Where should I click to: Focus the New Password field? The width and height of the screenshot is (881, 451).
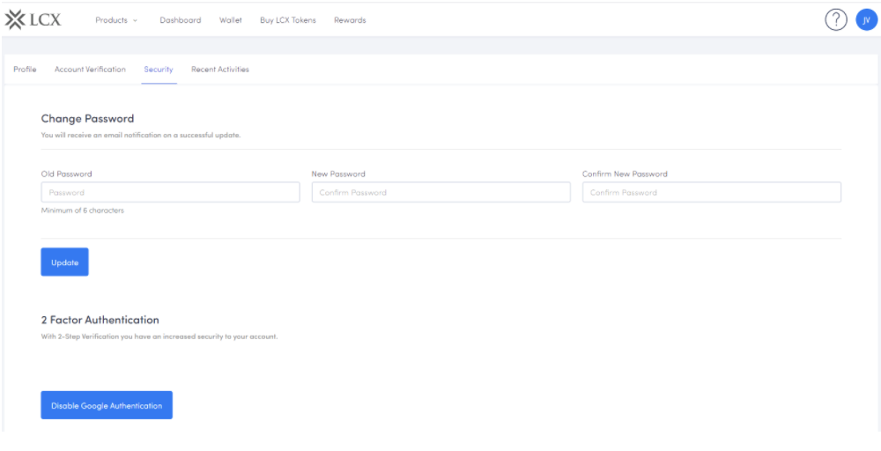point(441,192)
